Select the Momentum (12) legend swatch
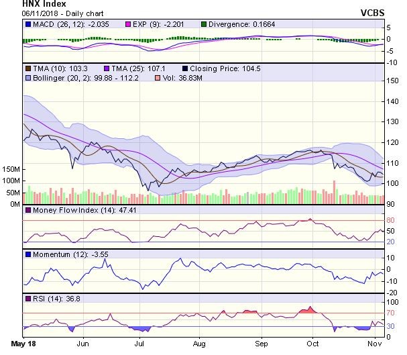Viewport: 407px width, 355px height. 27,254
